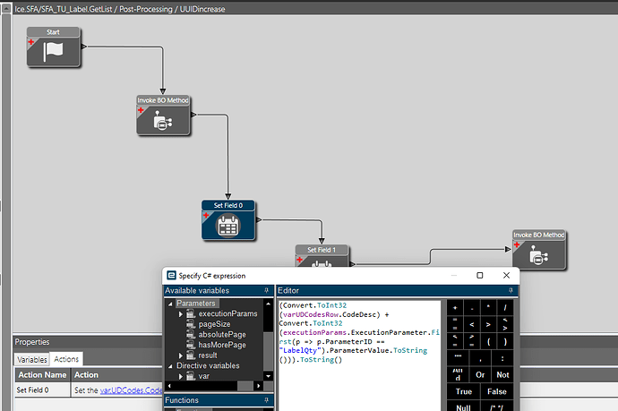
Task: Select the Set Field 0 node
Action: pos(228,220)
